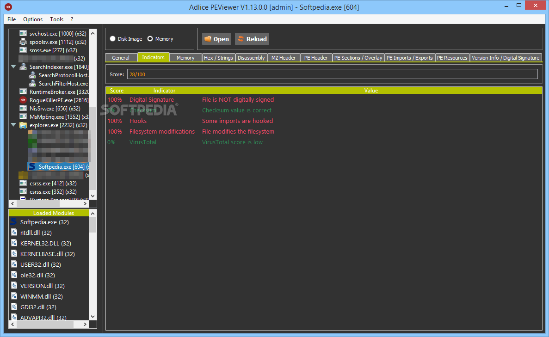Collapse the SearchIndexer.exe tree node

(14, 67)
